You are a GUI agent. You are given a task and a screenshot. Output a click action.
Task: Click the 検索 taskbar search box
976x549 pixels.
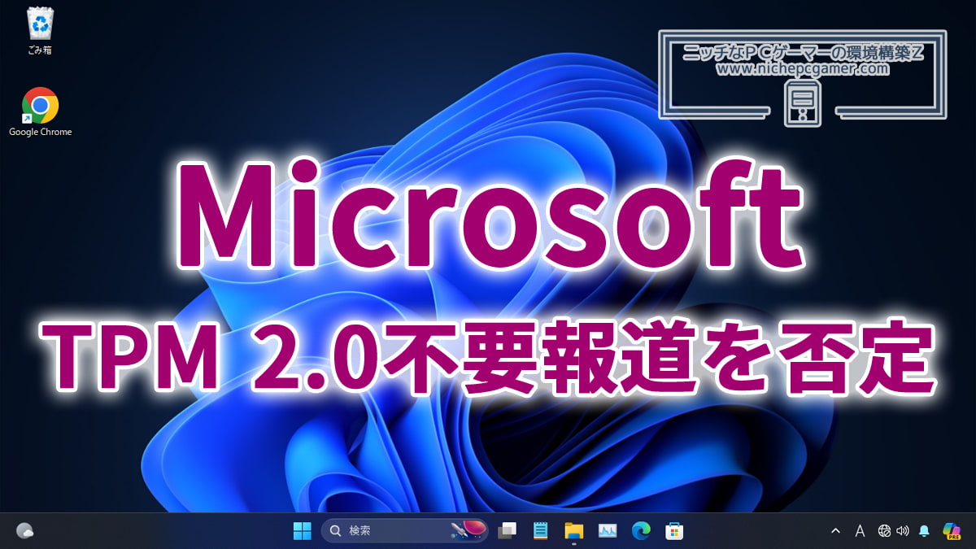pyautogui.click(x=404, y=531)
